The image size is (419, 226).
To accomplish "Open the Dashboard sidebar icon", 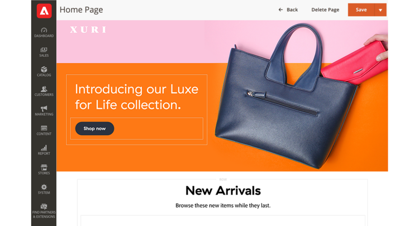I will click(44, 30).
